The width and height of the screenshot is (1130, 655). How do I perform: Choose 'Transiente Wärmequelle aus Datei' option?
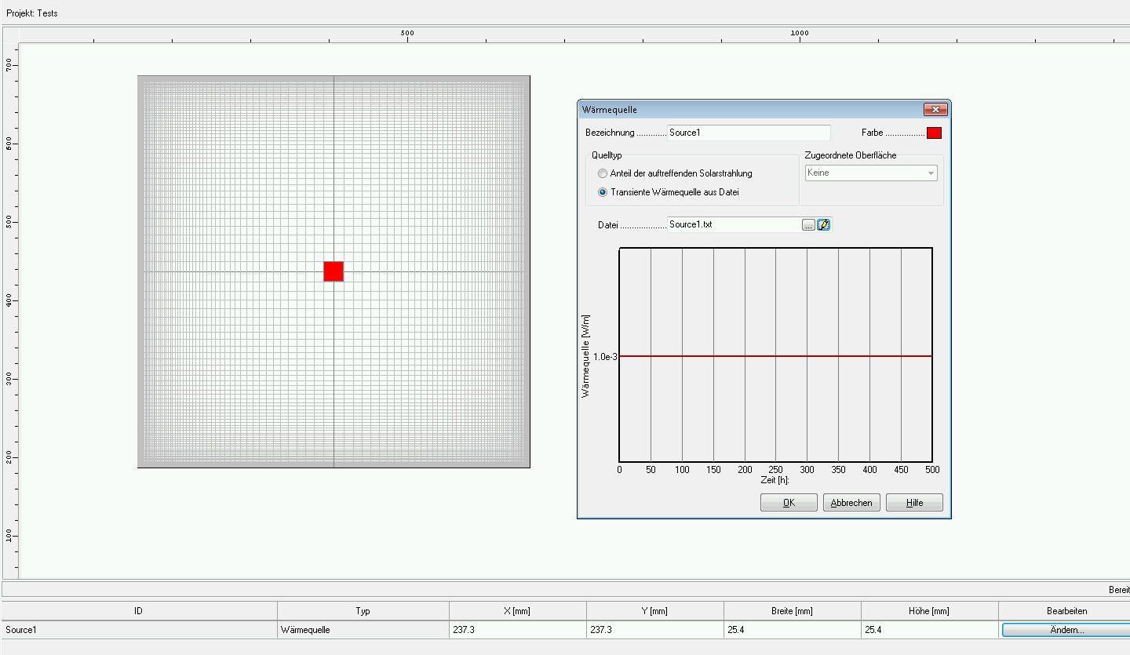click(603, 192)
